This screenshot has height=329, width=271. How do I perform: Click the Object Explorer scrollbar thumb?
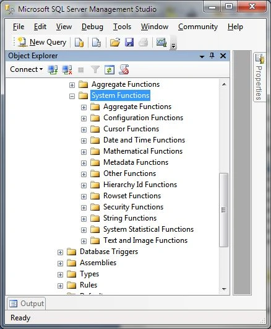coord(223,210)
